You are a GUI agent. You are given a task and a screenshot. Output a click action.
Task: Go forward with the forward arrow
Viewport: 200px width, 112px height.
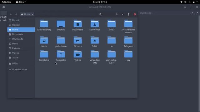(x=16, y=14)
